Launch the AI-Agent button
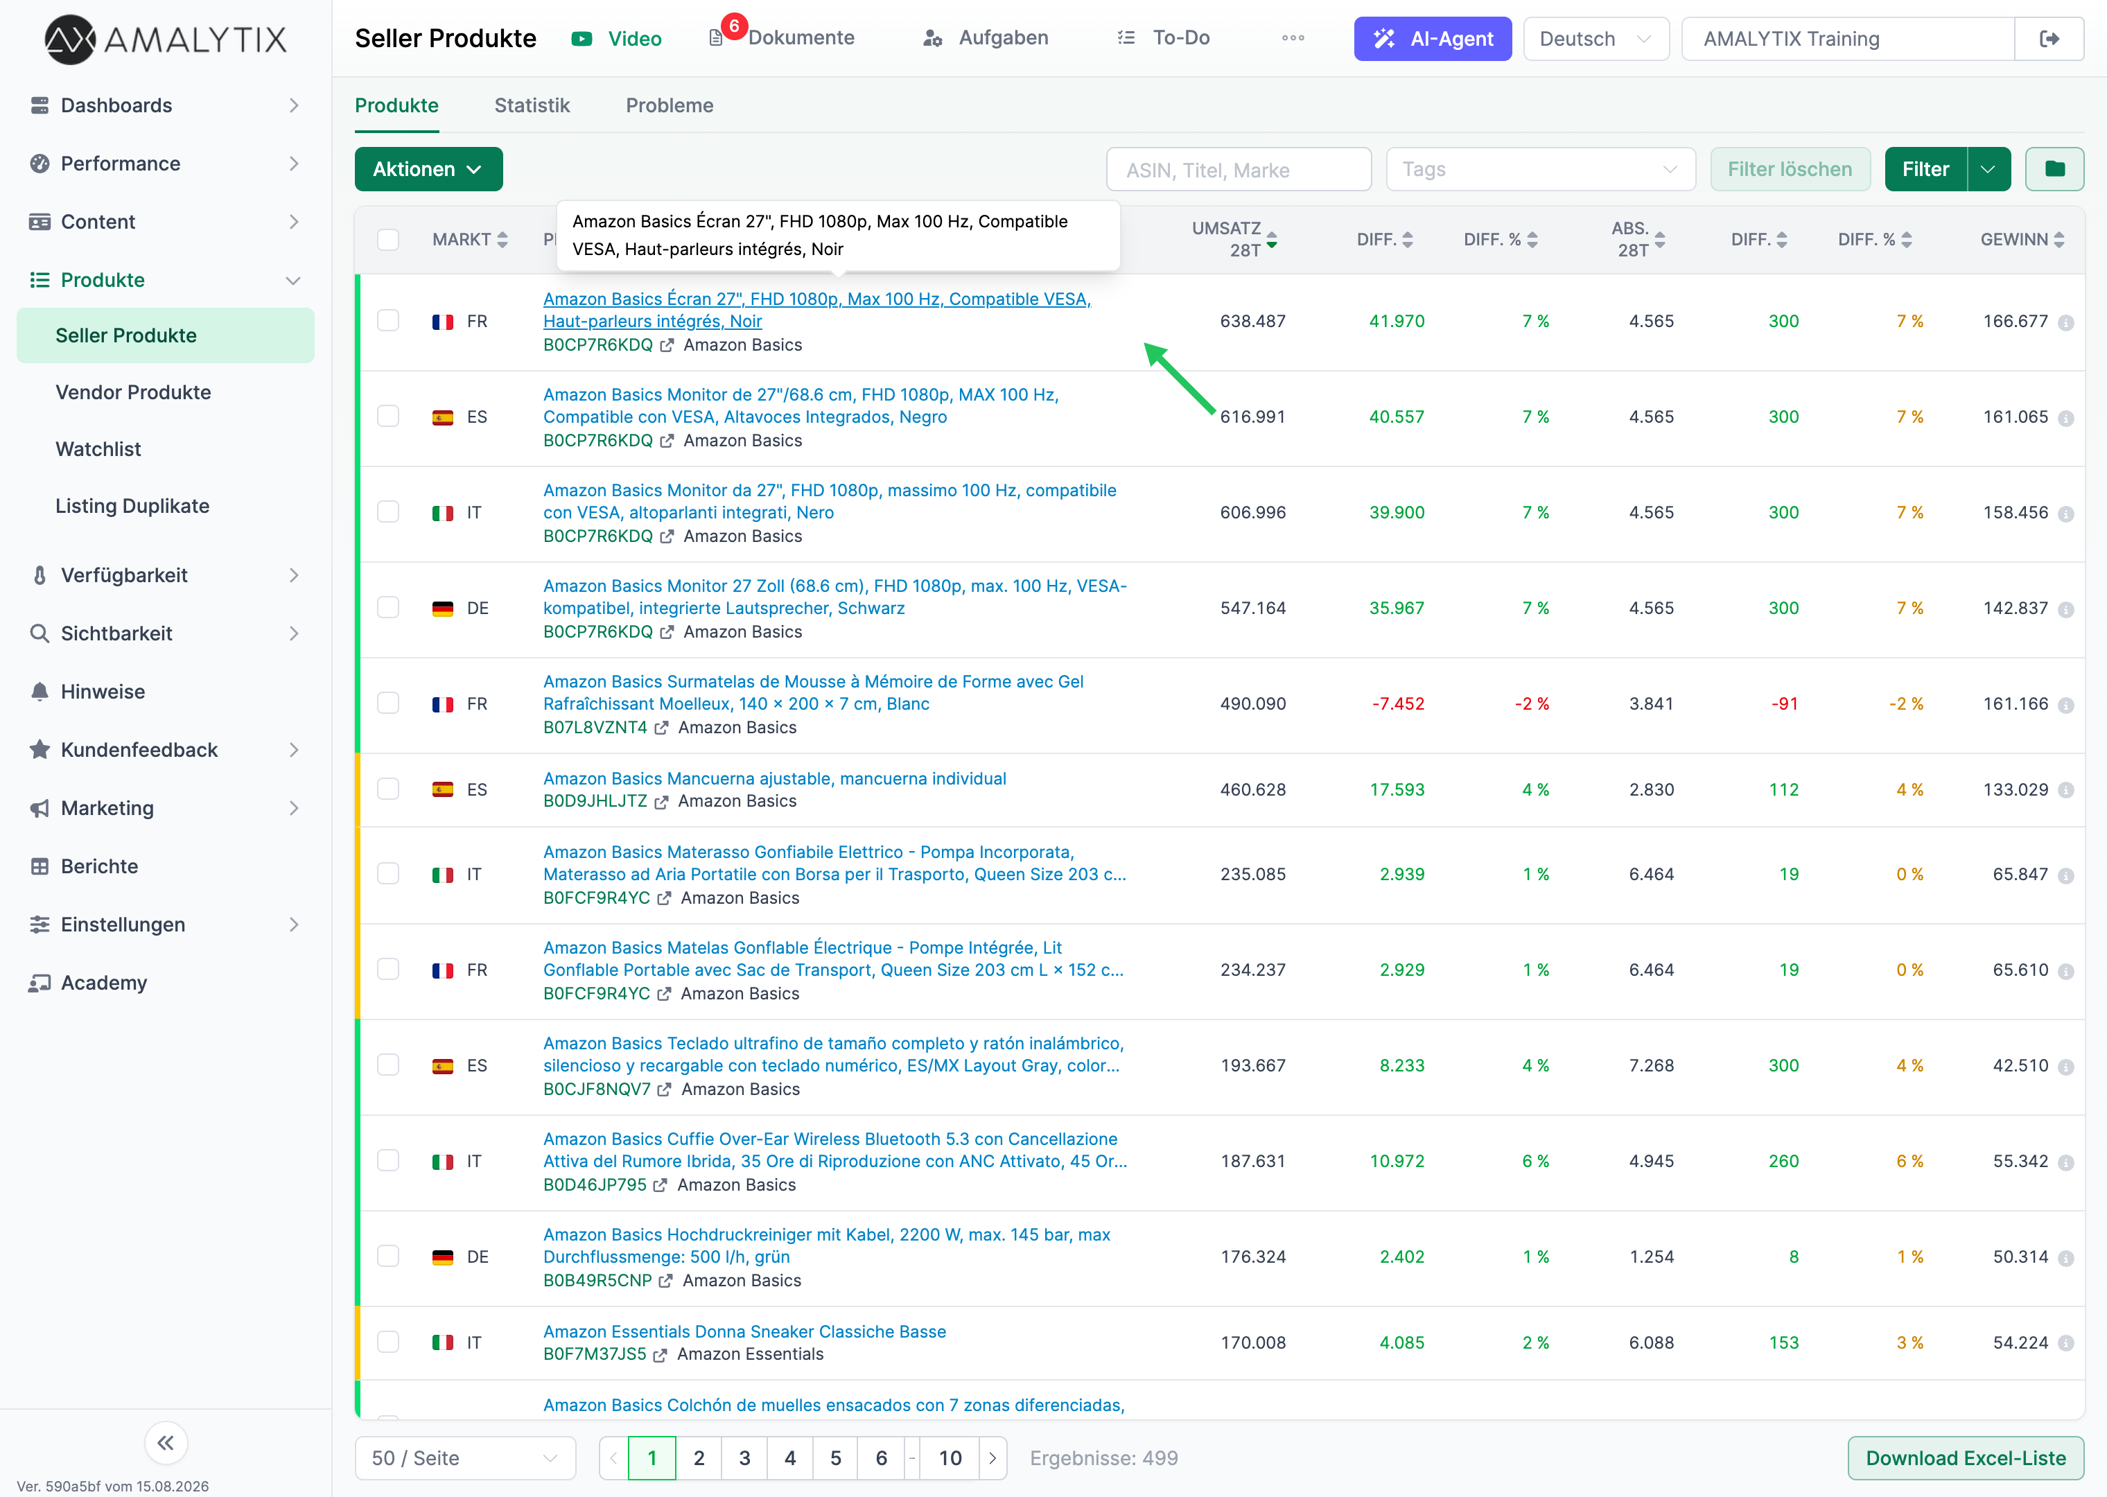Image resolution: width=2107 pixels, height=1497 pixels. coord(1433,39)
